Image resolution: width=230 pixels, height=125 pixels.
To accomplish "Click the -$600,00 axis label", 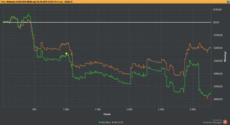I will point(218,99).
